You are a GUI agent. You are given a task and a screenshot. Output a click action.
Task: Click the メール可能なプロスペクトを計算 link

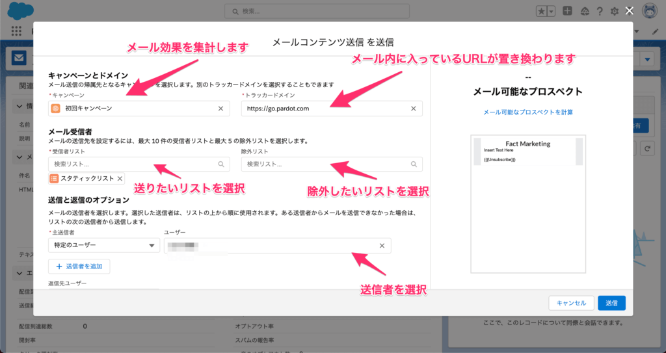tap(528, 112)
